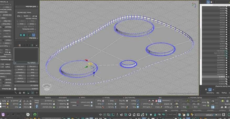The image size is (230, 119).
Task: Collapse the Edit Geometry rollout
Action: pyautogui.click(x=6, y=60)
